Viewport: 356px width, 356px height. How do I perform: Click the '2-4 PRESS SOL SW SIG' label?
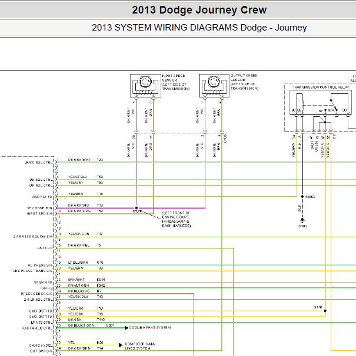pyautogui.click(x=33, y=237)
